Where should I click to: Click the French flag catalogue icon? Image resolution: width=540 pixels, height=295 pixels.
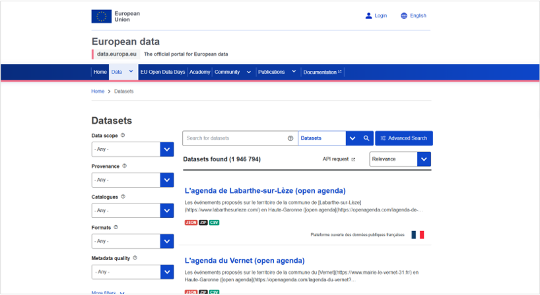pyautogui.click(x=417, y=234)
